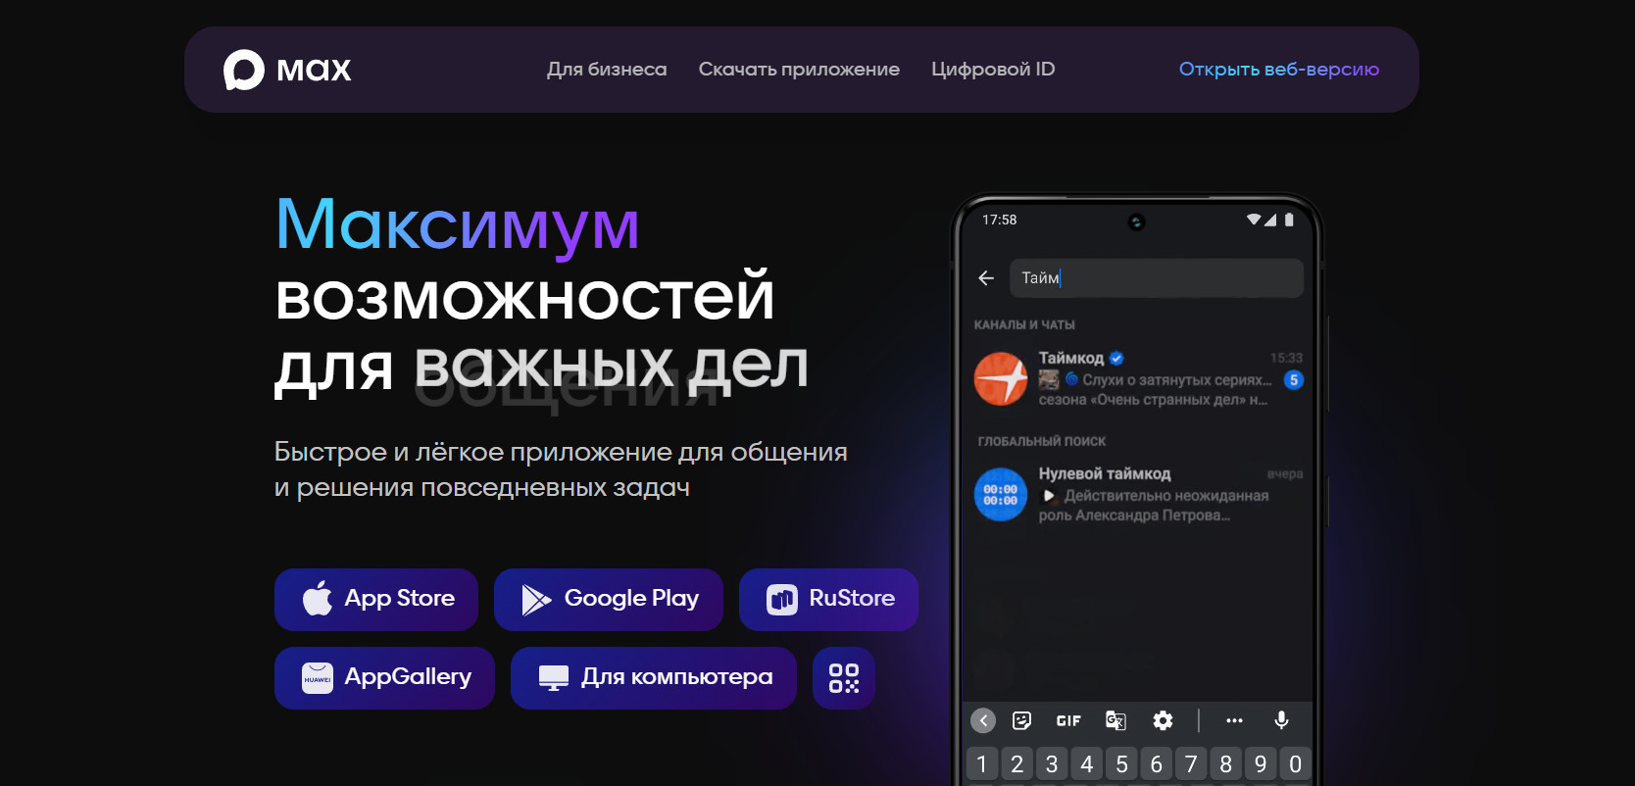Open the Цифровой ID page
This screenshot has height=786, width=1635.
[993, 70]
